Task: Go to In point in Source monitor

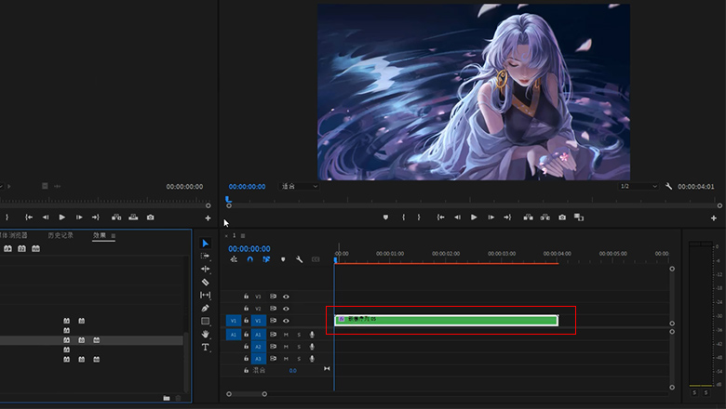Action: pyautogui.click(x=29, y=218)
